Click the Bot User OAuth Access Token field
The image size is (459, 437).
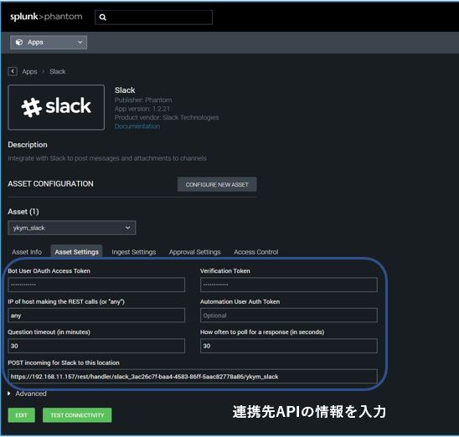coord(96,285)
